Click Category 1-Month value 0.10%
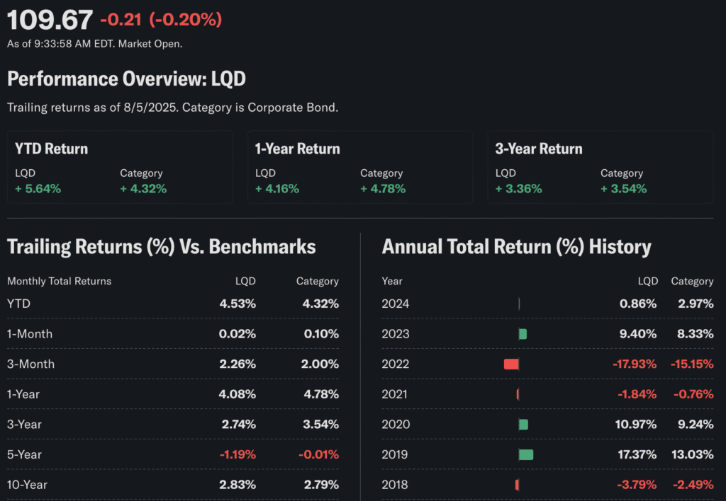The width and height of the screenshot is (726, 501). 321,334
